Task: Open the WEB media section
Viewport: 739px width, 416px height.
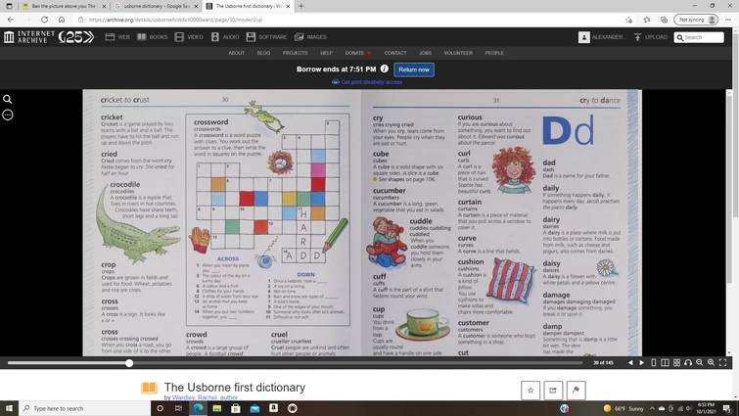Action: point(117,37)
